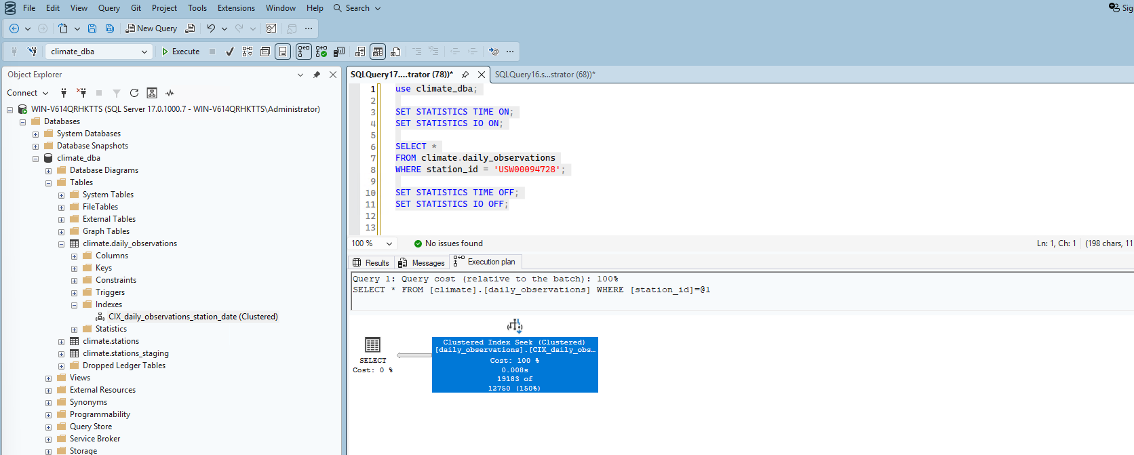The image size is (1134, 455).
Task: Open the Search box in the menu bar
Action: [x=357, y=8]
